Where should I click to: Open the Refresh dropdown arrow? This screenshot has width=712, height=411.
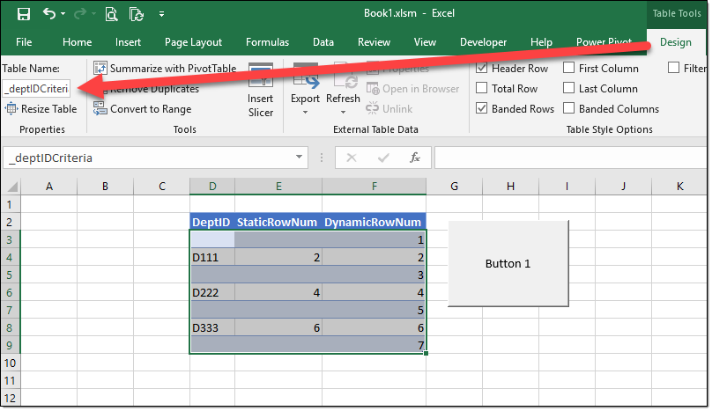coord(343,112)
